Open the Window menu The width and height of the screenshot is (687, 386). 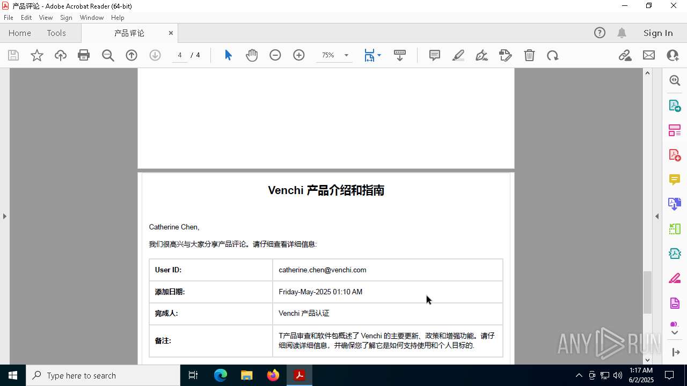click(92, 18)
